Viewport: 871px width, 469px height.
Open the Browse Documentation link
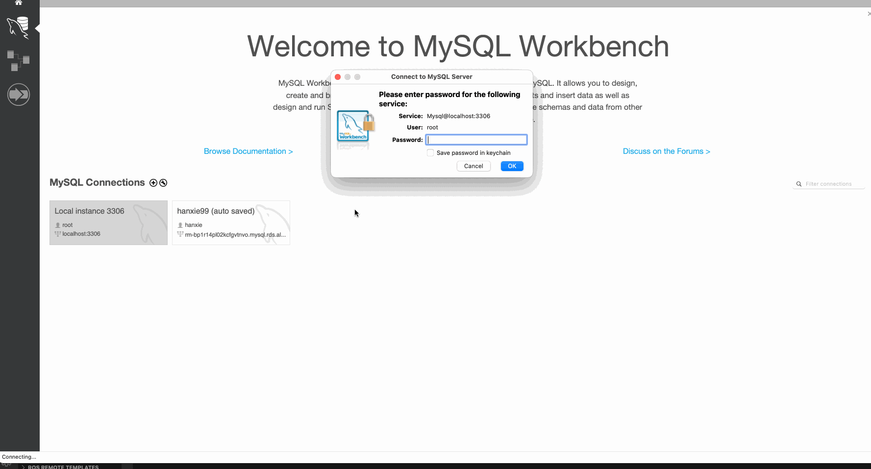tap(249, 151)
